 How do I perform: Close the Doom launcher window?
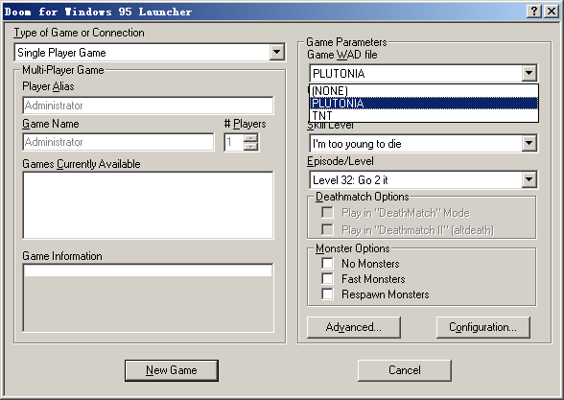point(551,12)
